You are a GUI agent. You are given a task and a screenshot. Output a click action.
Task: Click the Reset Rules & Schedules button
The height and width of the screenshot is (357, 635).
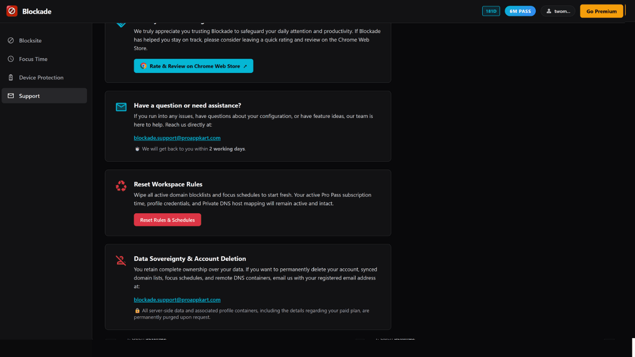[x=168, y=220]
